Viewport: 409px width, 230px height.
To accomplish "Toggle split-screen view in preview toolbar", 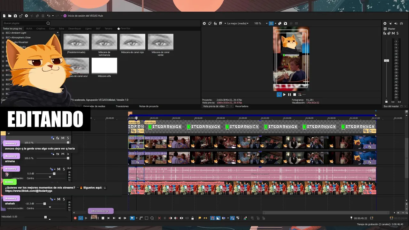I will tap(220, 23).
